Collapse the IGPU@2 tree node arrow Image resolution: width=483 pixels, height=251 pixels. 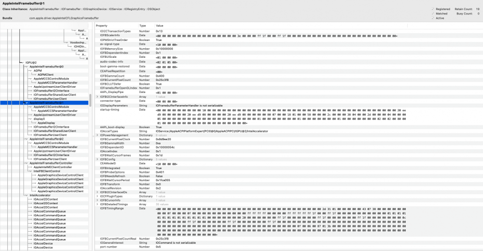pos(22,63)
